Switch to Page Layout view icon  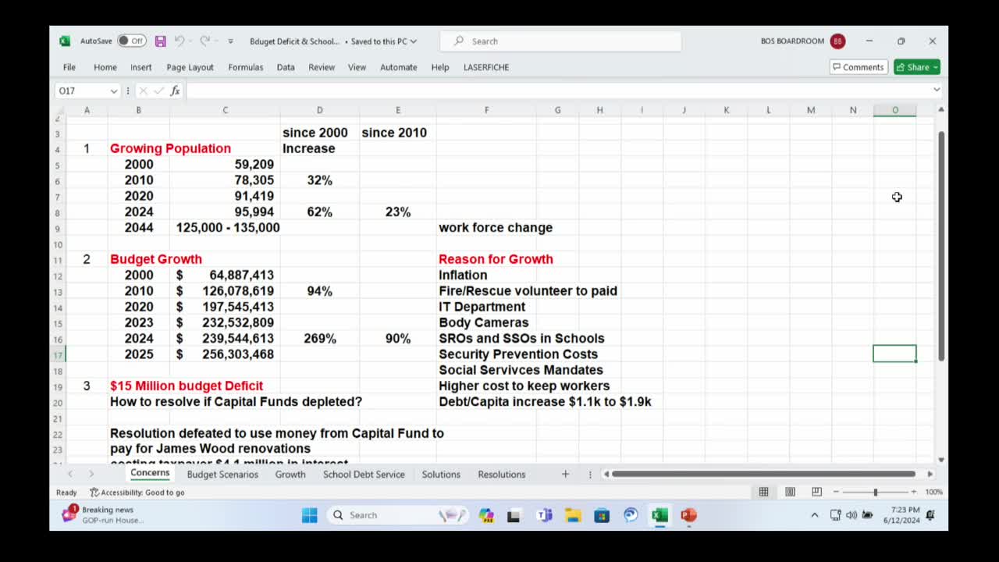click(x=790, y=492)
